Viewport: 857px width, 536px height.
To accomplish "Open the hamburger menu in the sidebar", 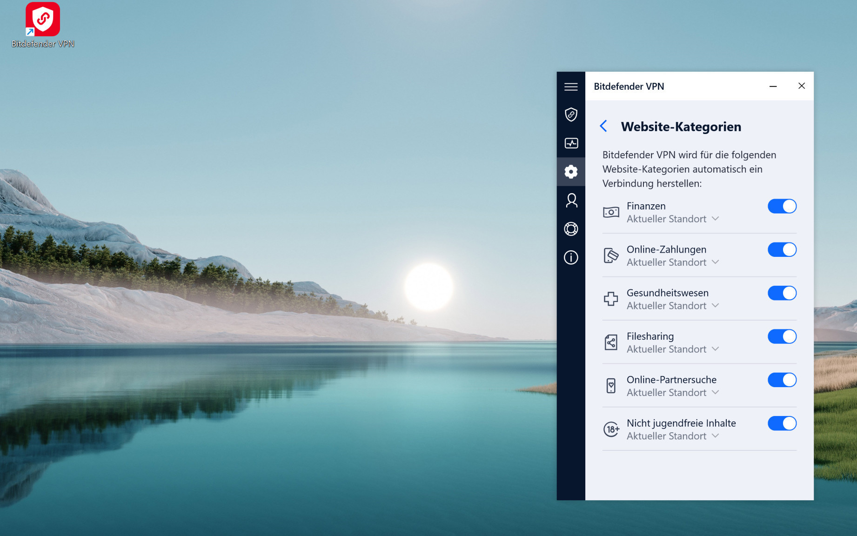I will point(571,87).
